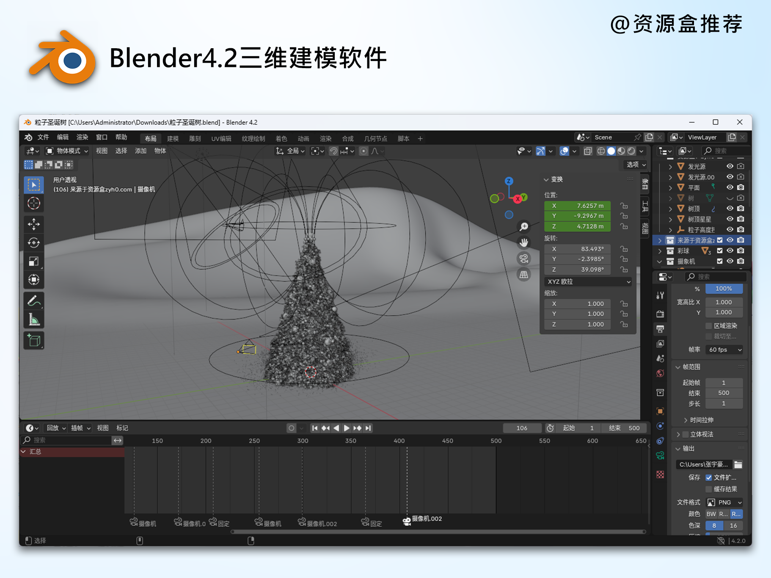This screenshot has height=578, width=771.
Task: Hide 发光源 in viewport via eye icon
Action: pyautogui.click(x=730, y=166)
